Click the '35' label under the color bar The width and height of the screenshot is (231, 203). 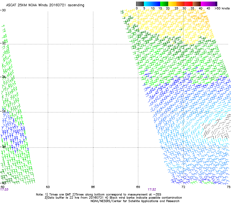point(192,8)
